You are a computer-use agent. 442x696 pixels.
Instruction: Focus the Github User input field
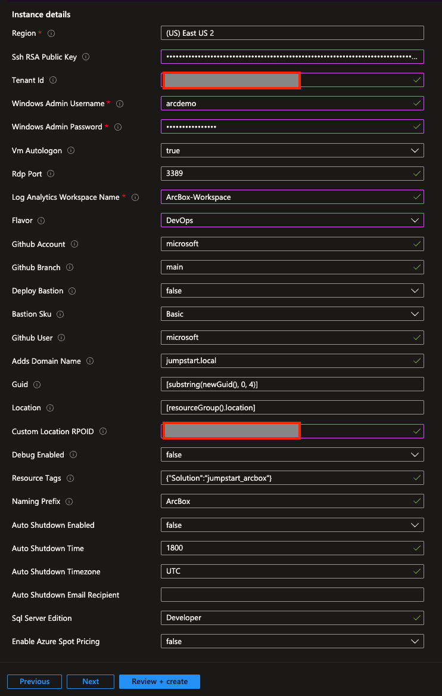click(x=292, y=338)
